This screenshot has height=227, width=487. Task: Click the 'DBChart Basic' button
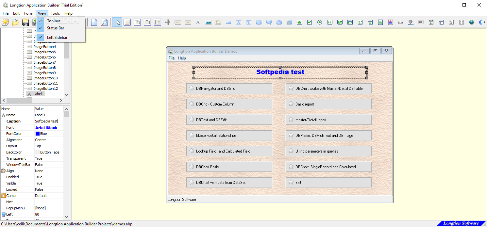[x=229, y=167]
